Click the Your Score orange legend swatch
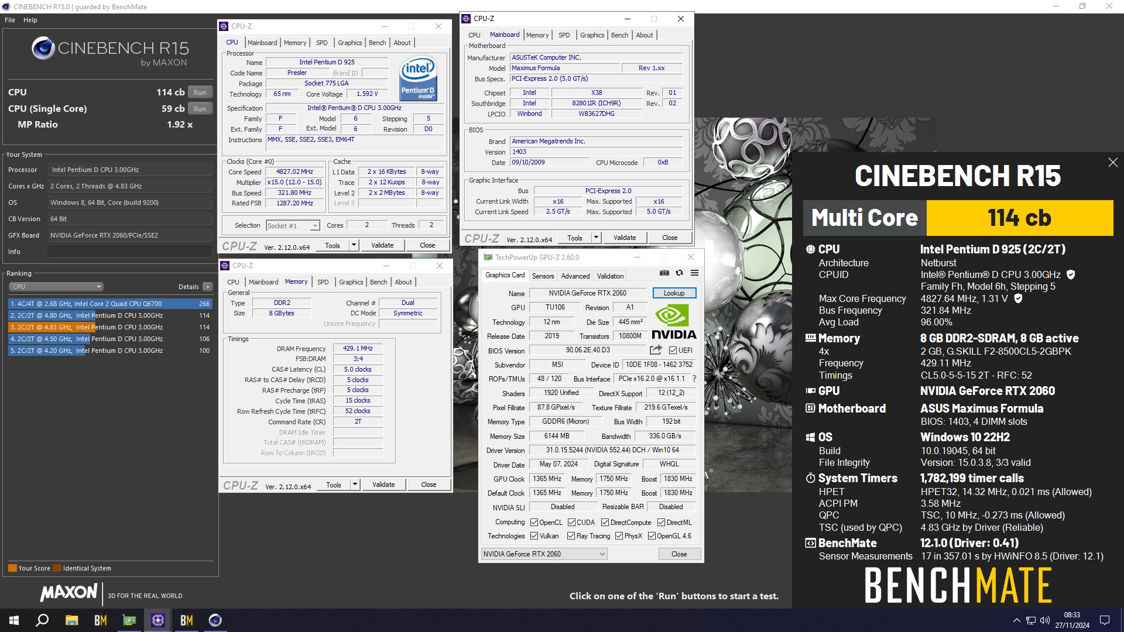1124x632 pixels. click(12, 568)
